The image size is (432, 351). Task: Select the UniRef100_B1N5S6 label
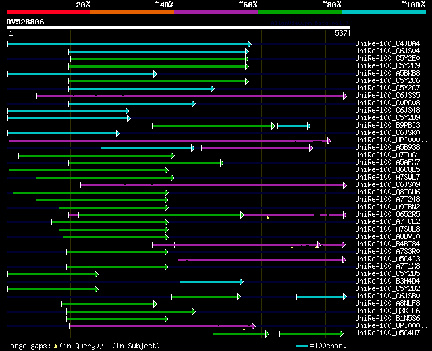click(x=387, y=319)
